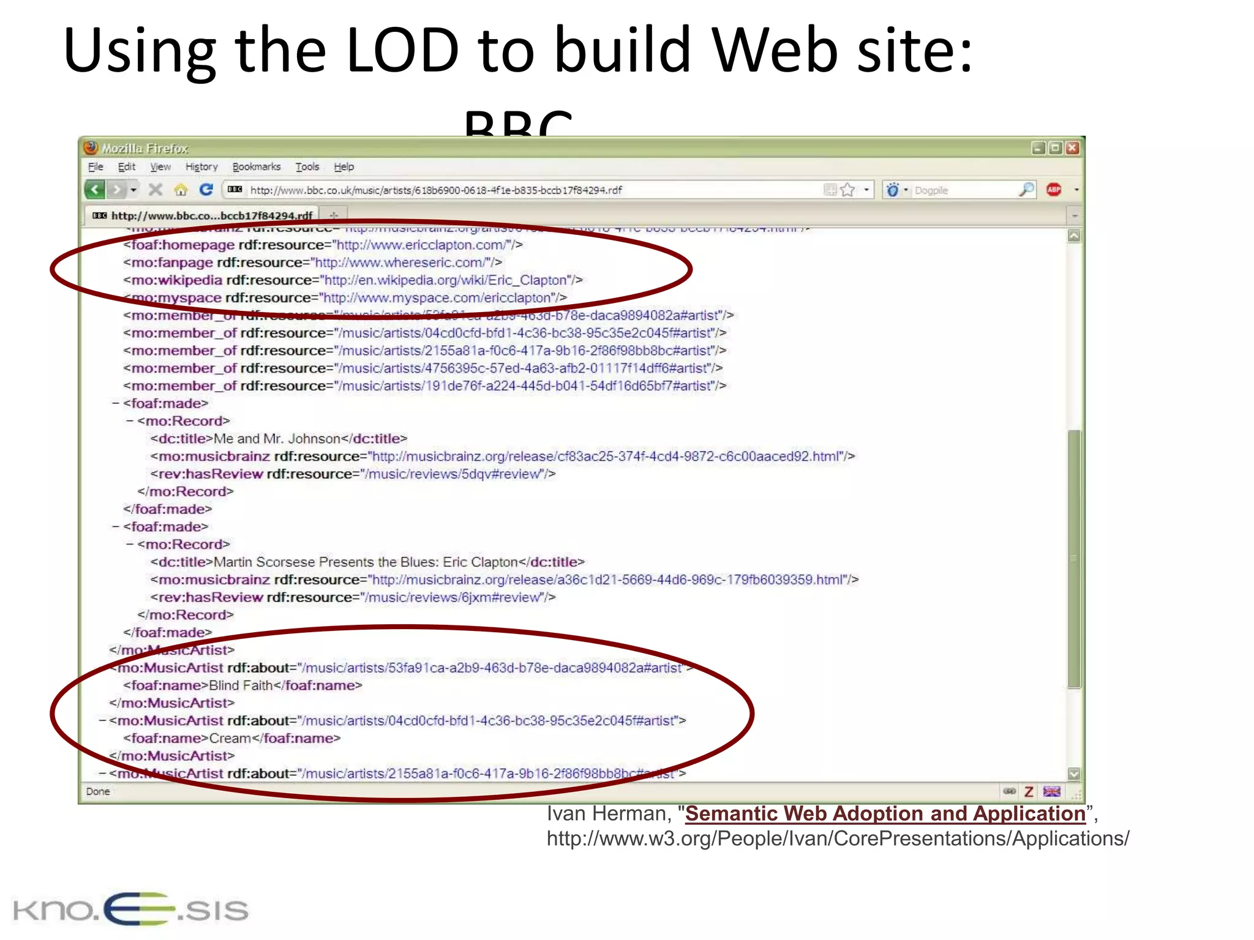
Task: Open the back/forward history dropdown arrow
Action: pos(133,190)
